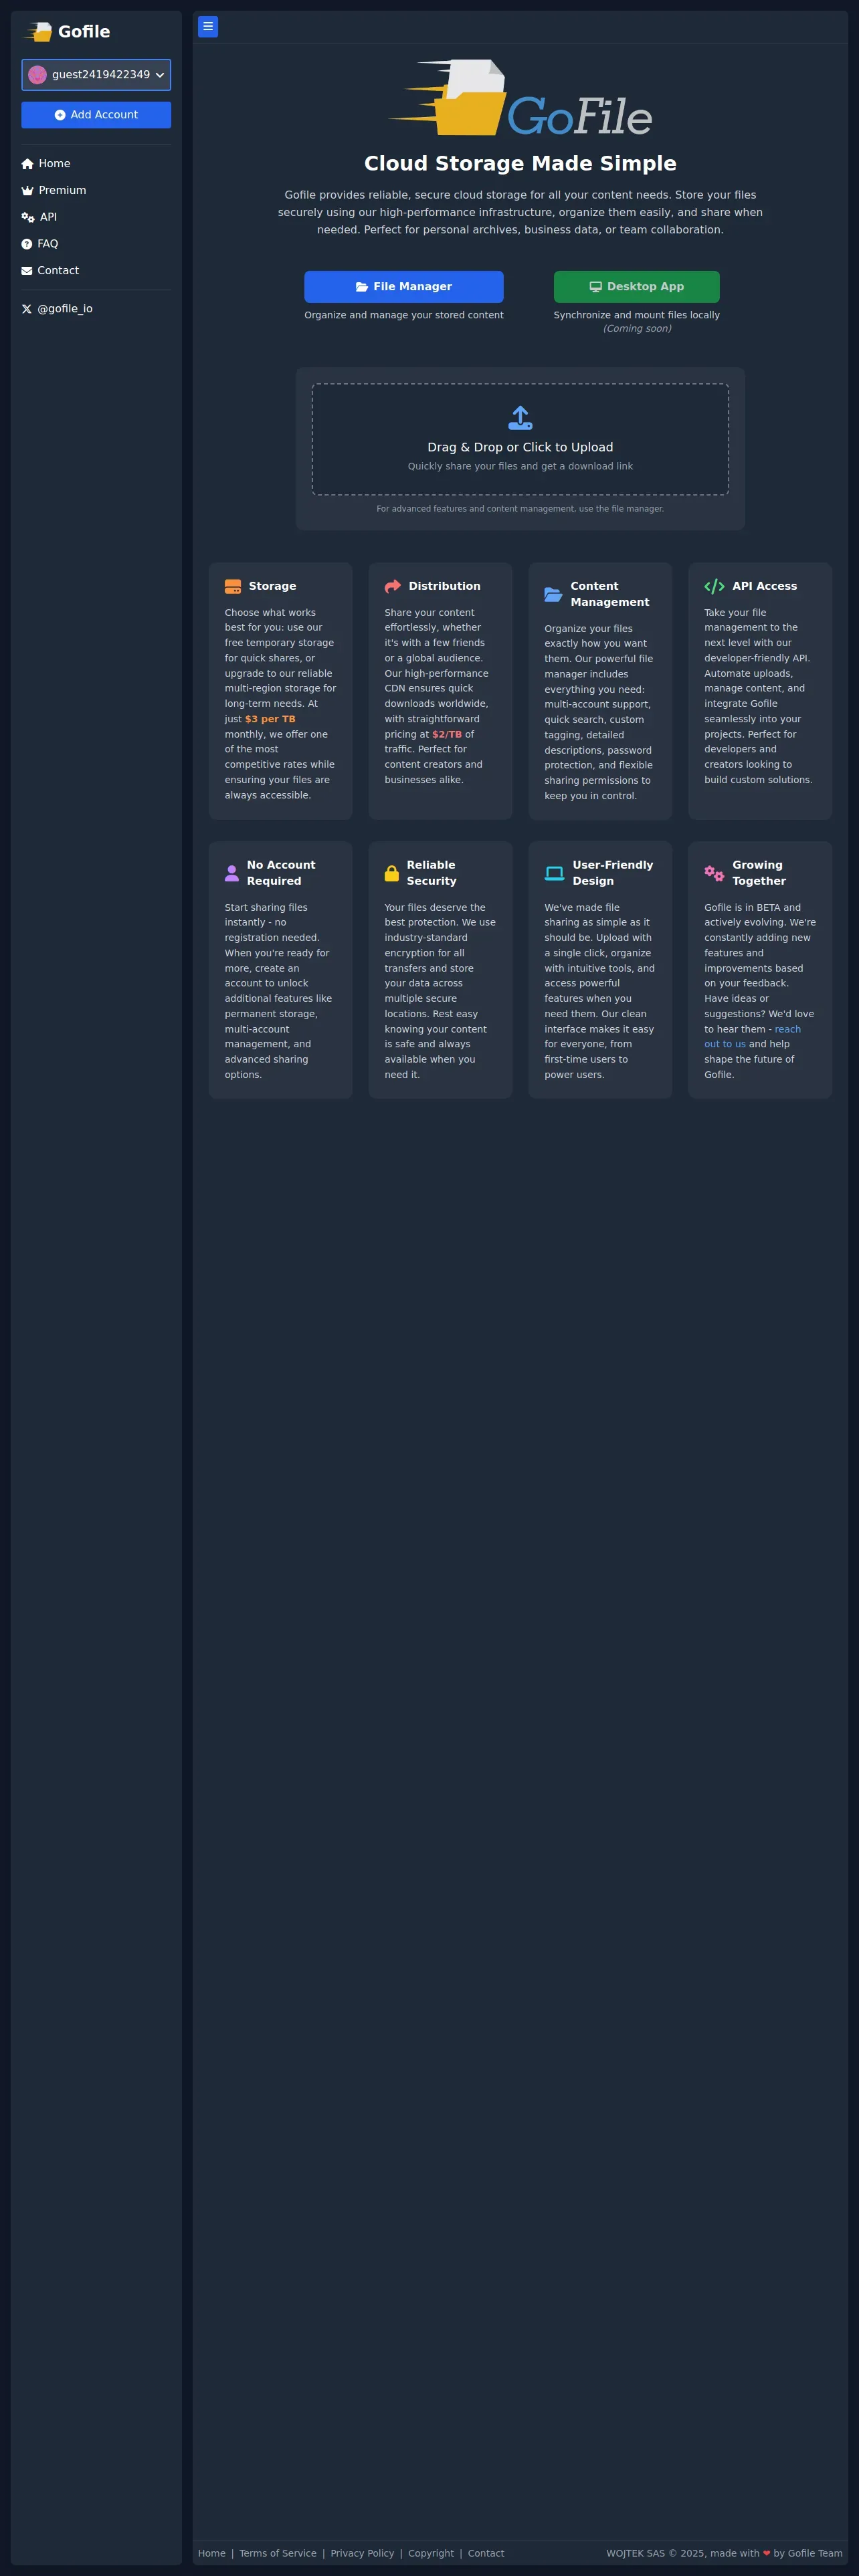This screenshot has height=2576, width=859.
Task: Click the Distribution share arrow icon
Action: tap(393, 587)
